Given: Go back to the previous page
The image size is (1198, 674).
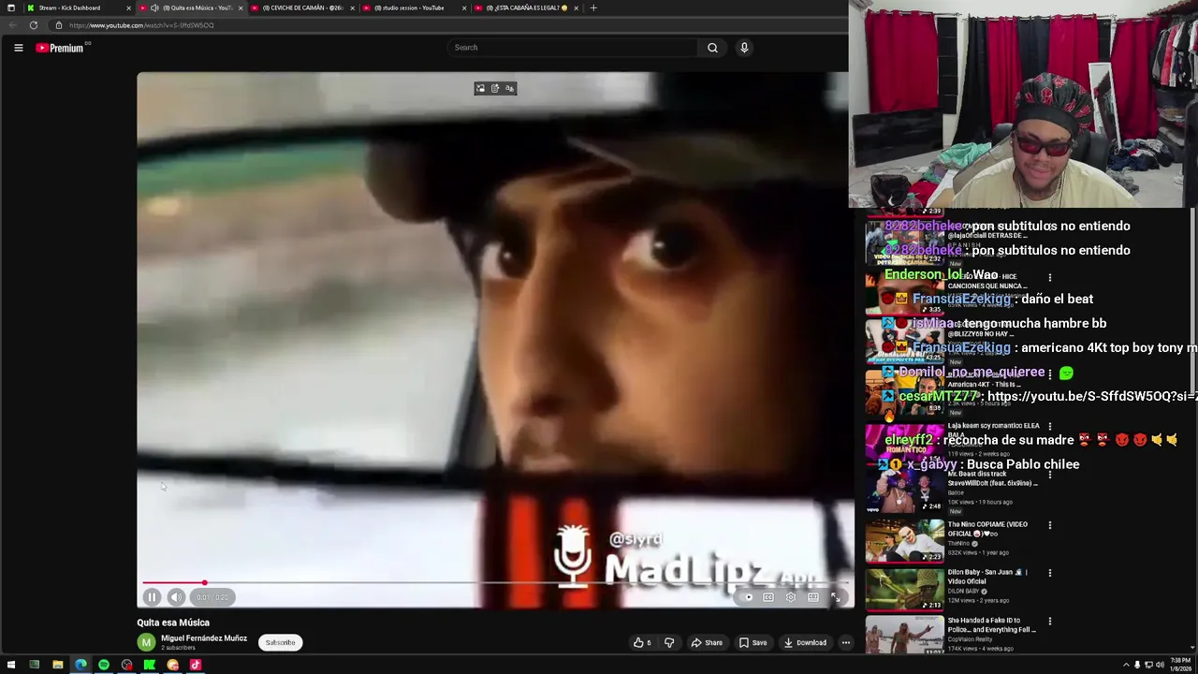Looking at the screenshot, I should pyautogui.click(x=12, y=25).
